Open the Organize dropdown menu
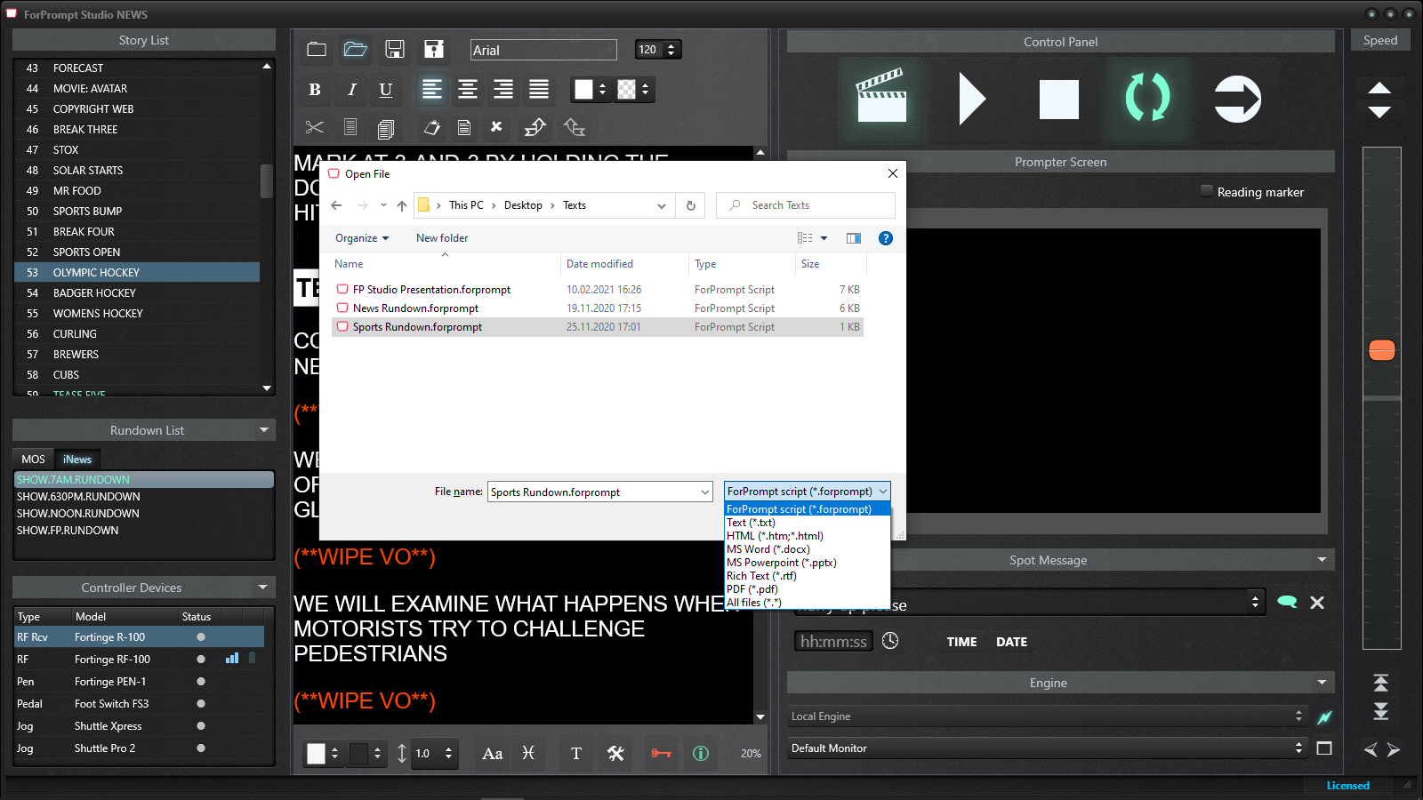Viewport: 1423px width, 800px height. 362,238
